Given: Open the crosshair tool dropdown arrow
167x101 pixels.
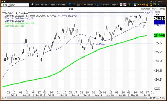Looking at the screenshot, I should click(132, 5).
